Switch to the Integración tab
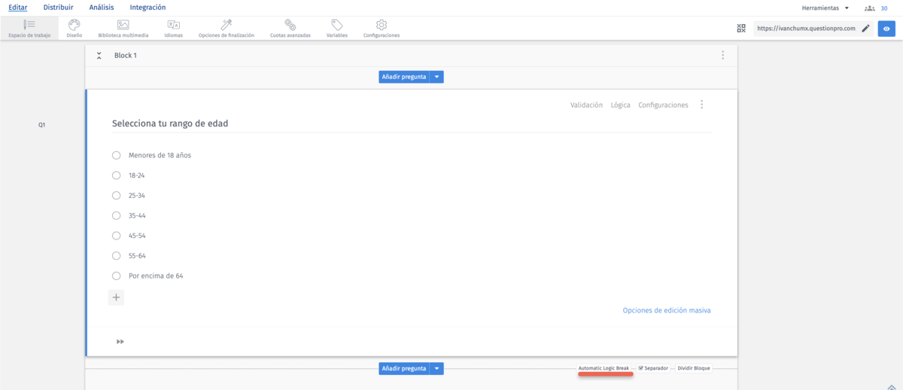Image resolution: width=903 pixels, height=390 pixels. point(147,8)
